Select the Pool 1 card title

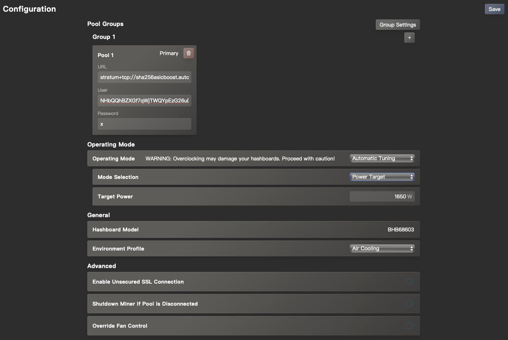click(106, 55)
